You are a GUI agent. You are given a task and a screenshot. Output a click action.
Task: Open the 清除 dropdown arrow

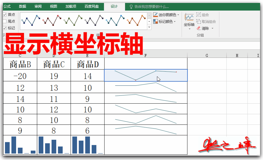pyautogui.click(x=212, y=28)
